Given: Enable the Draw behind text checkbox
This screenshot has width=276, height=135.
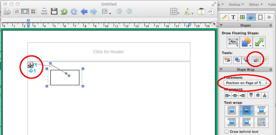Looking at the screenshot, I should click(x=226, y=132).
